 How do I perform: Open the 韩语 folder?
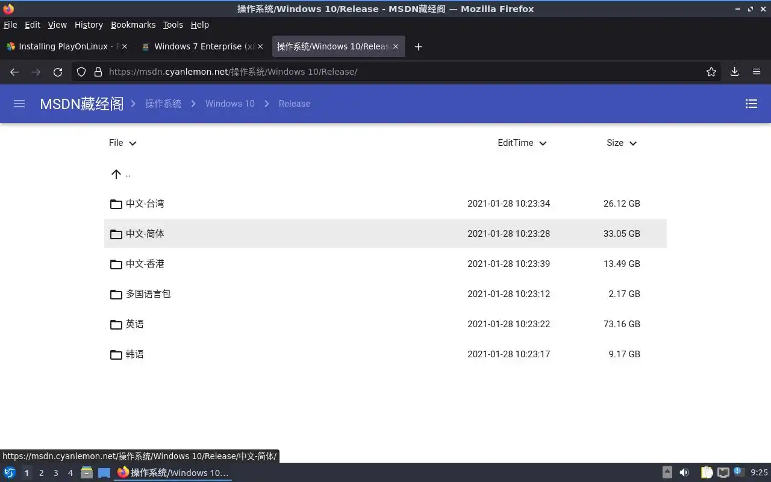click(385, 354)
